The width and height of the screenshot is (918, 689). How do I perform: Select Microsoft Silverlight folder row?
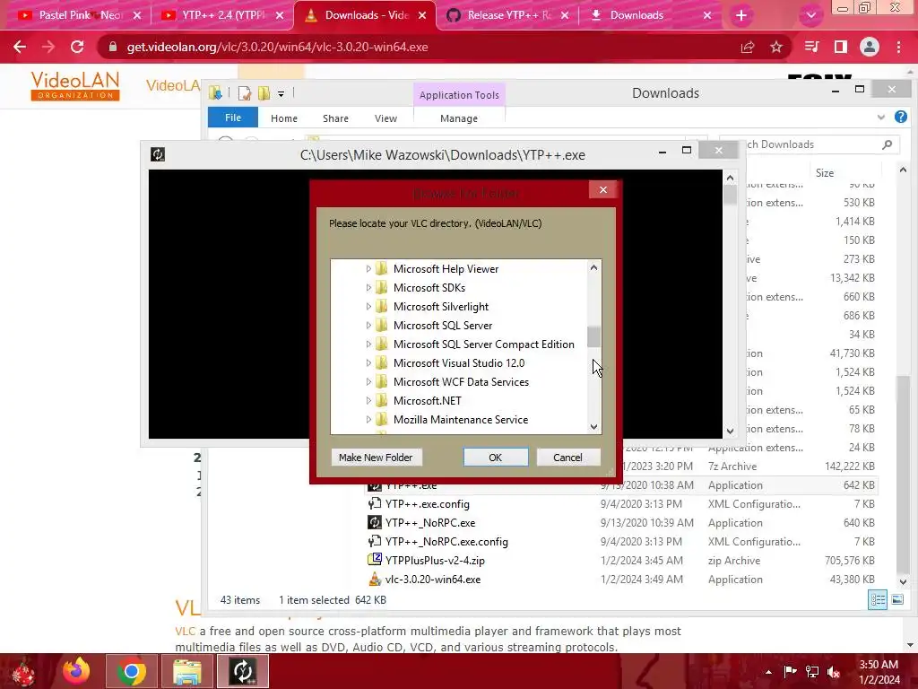click(441, 307)
